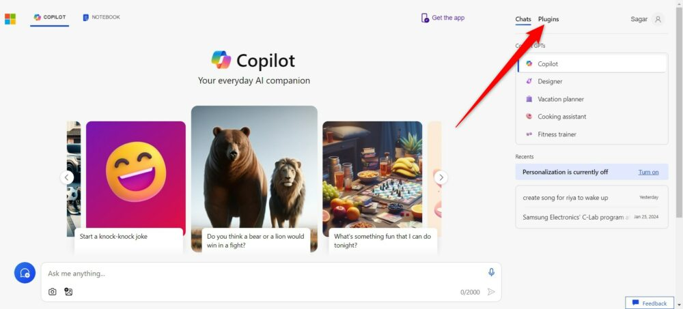Open the Microsoft logo in top left

[x=10, y=18]
